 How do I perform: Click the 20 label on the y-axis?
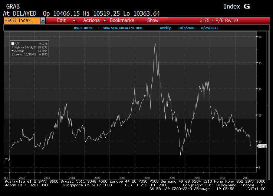(x=260, y=89)
